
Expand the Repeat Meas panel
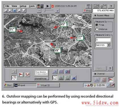[x=103, y=16]
